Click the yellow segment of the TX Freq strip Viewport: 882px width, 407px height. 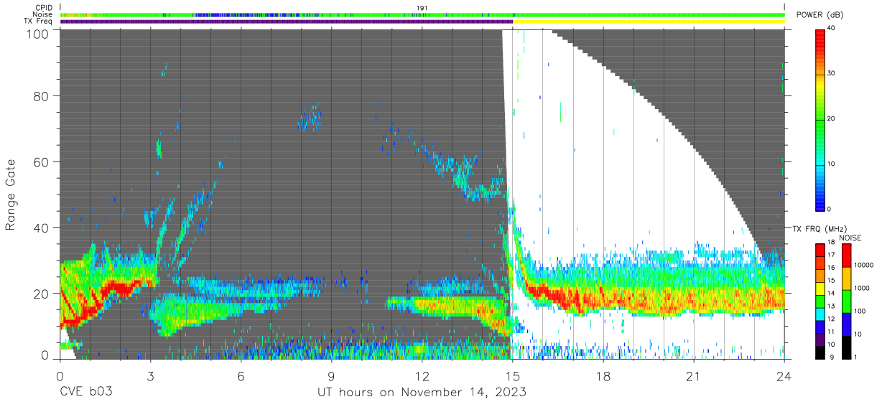pyautogui.click(x=649, y=22)
